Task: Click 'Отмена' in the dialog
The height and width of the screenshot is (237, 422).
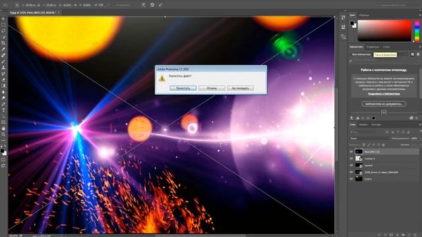Action: click(x=212, y=88)
